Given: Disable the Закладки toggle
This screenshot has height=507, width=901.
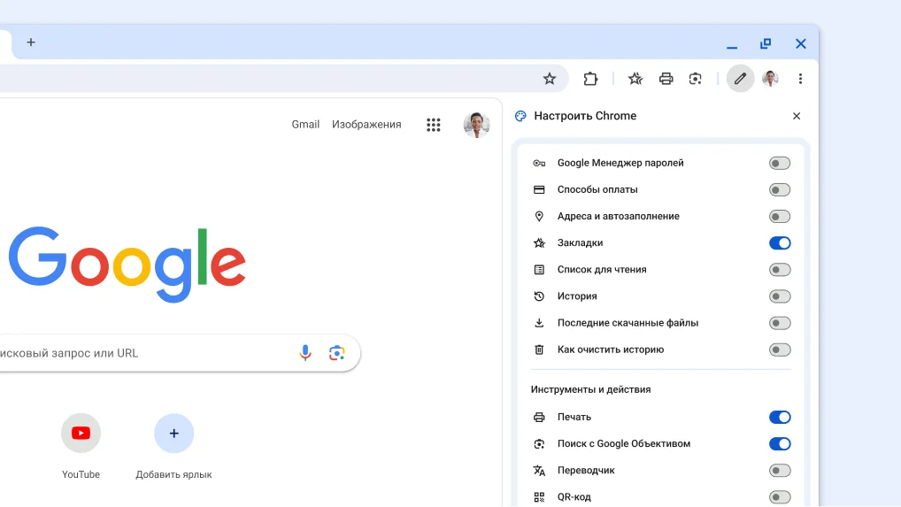Looking at the screenshot, I should tap(780, 242).
